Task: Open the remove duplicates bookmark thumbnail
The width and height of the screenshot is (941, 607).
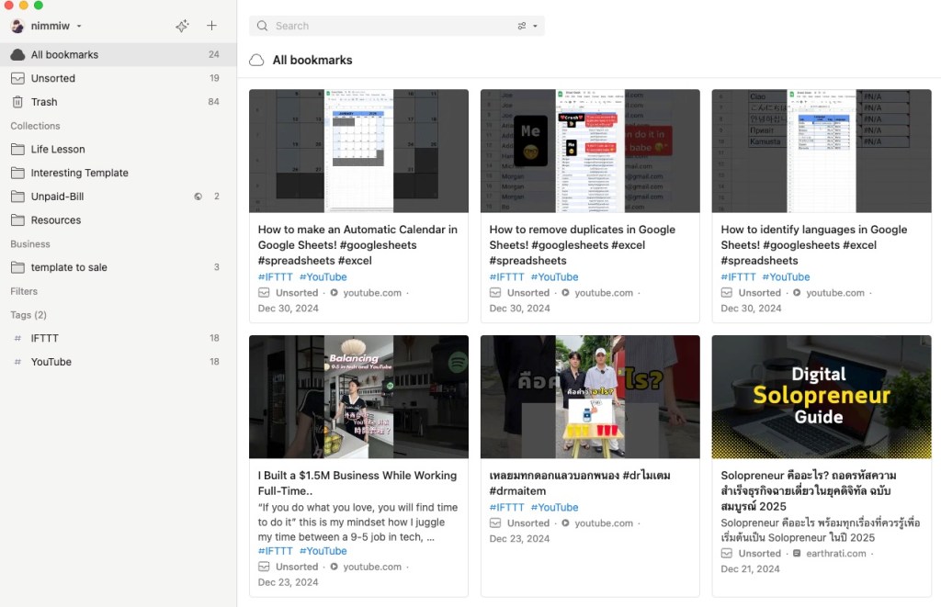Action: [x=590, y=152]
